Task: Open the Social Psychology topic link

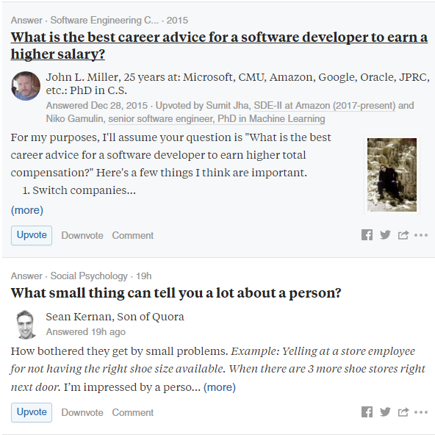Action: 89,276
